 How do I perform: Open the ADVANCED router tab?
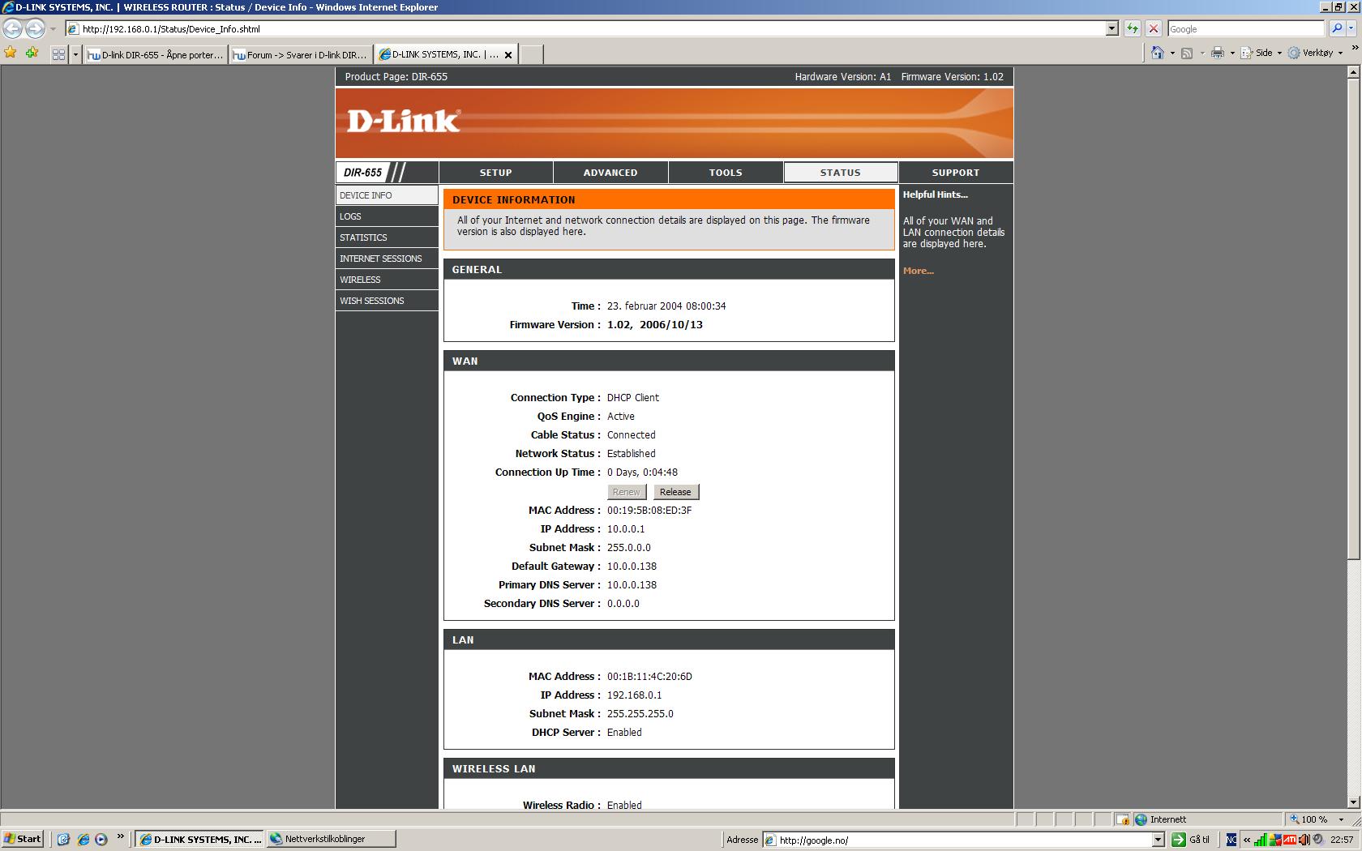point(610,172)
